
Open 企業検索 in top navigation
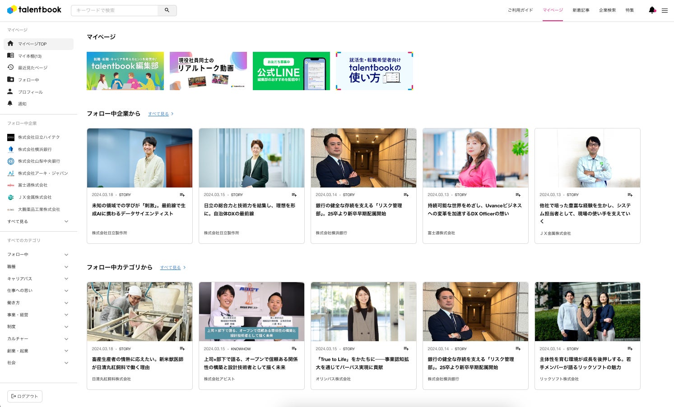coord(607,10)
